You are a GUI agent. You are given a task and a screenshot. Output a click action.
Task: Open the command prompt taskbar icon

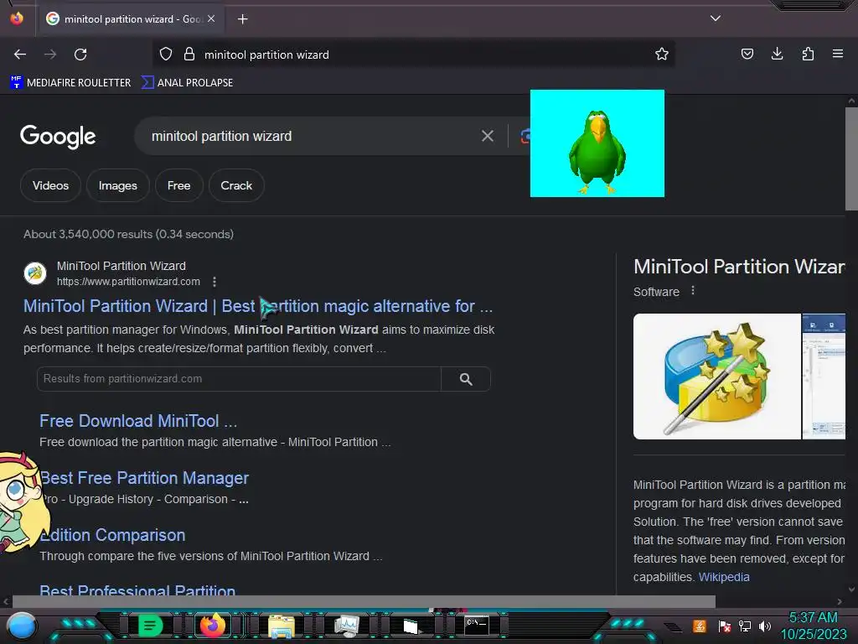click(x=476, y=626)
